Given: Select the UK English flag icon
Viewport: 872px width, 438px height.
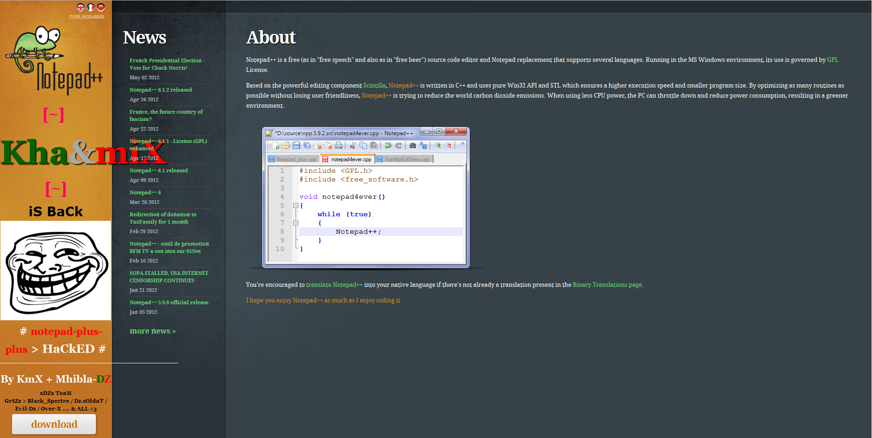Looking at the screenshot, I should [81, 7].
